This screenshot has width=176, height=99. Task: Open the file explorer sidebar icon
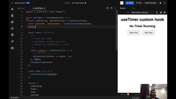point(12,16)
